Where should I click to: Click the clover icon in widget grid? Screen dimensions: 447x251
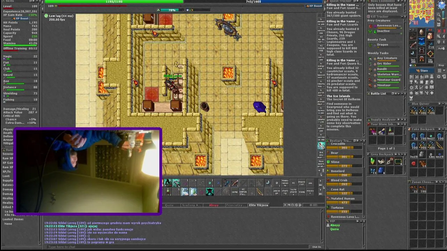coord(422,82)
